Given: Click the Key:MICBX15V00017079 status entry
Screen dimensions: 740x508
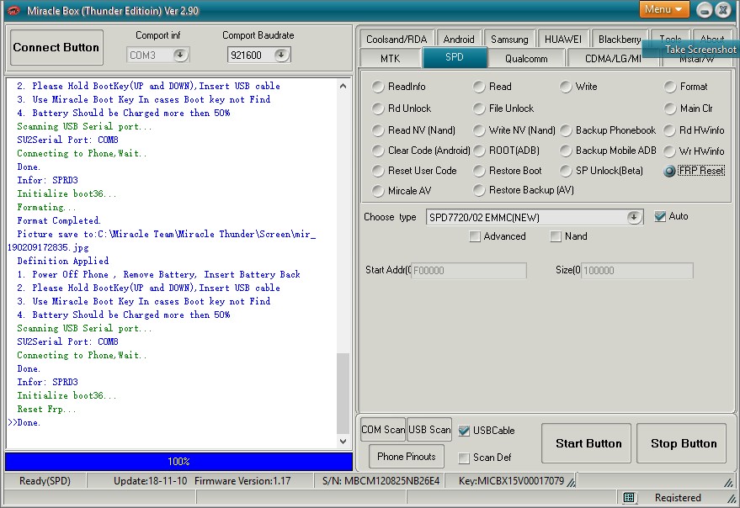Looking at the screenshot, I should (x=511, y=480).
